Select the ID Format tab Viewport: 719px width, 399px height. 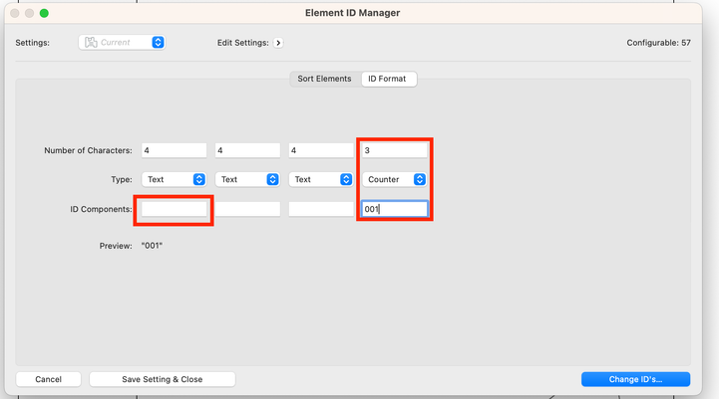(388, 79)
